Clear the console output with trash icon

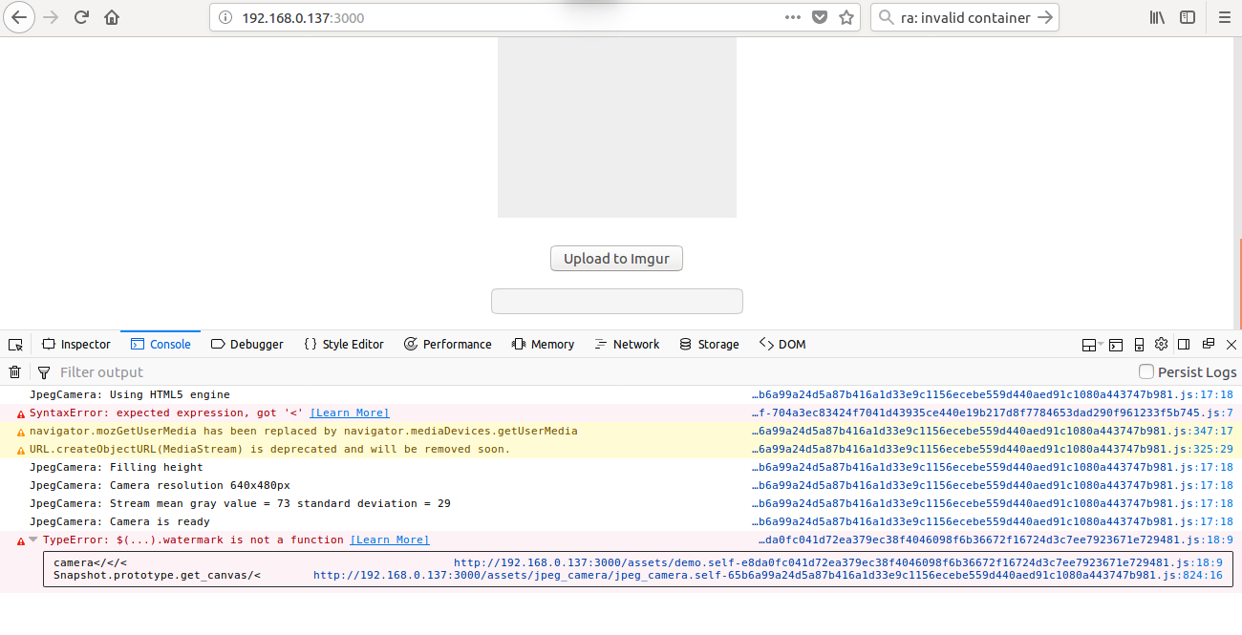(14, 371)
